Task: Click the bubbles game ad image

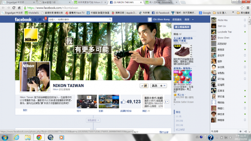Action: coord(183,76)
